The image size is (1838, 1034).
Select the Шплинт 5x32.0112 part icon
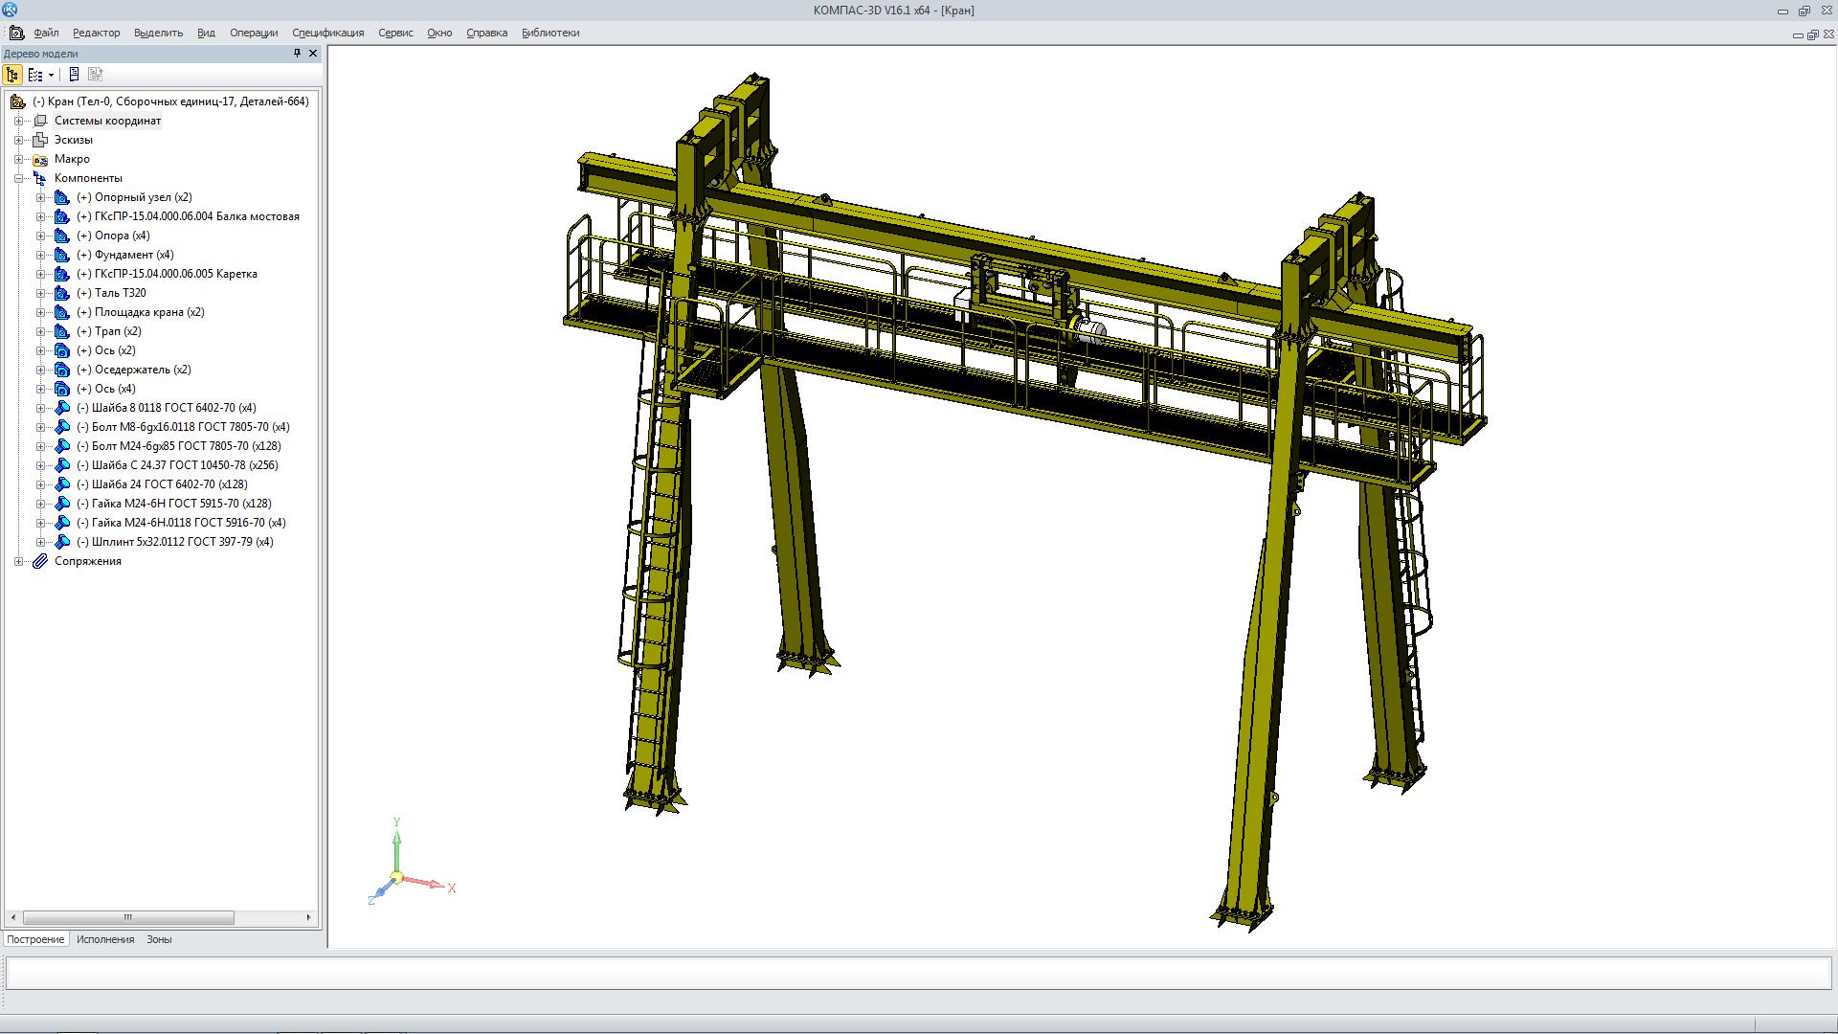[x=62, y=542]
